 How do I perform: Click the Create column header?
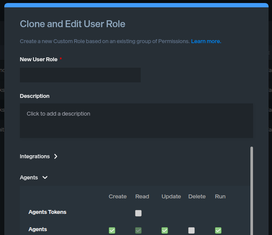click(117, 197)
